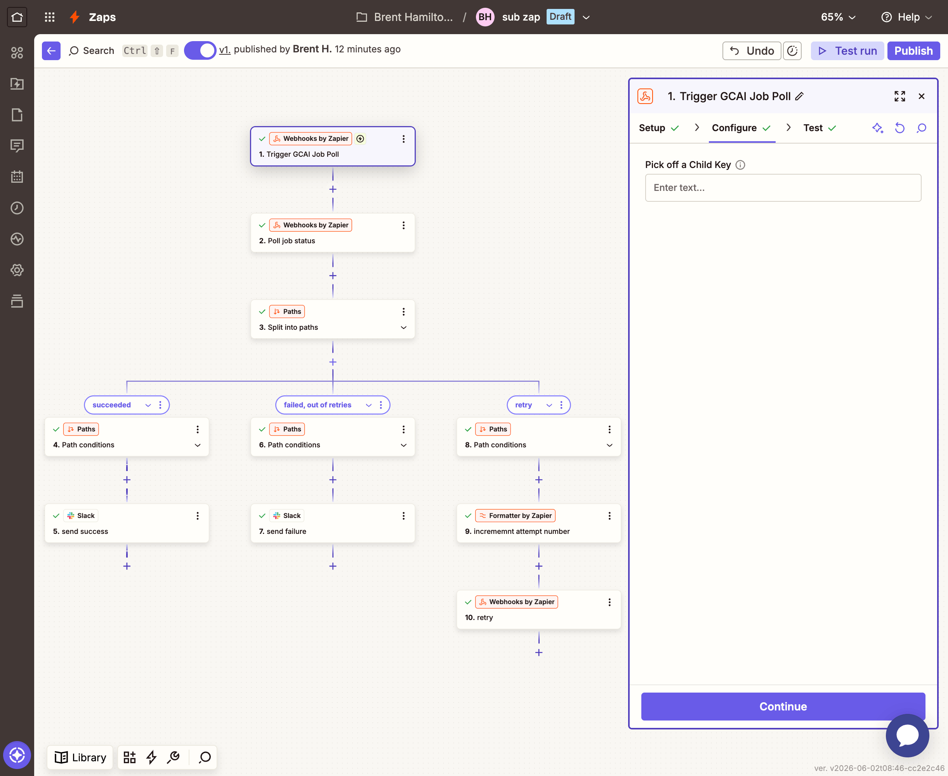
Task: Click the back arrow button
Action: pyautogui.click(x=51, y=50)
